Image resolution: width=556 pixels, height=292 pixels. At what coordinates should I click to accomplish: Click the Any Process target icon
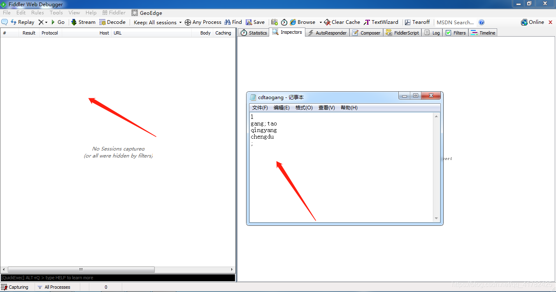pos(188,22)
